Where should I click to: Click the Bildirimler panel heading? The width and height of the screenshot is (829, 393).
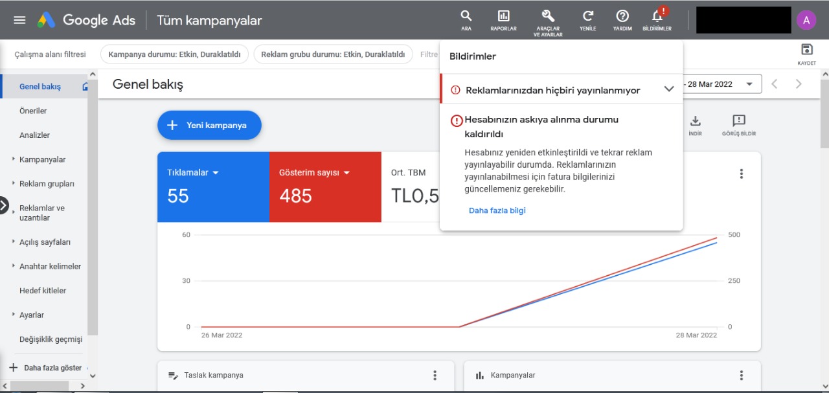pos(473,56)
